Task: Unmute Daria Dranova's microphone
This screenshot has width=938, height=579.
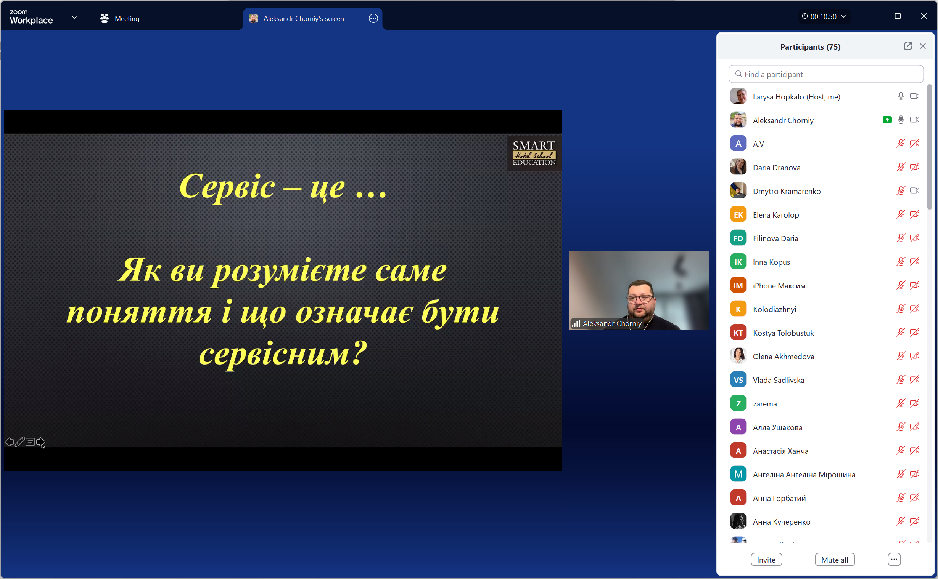Action: click(900, 167)
